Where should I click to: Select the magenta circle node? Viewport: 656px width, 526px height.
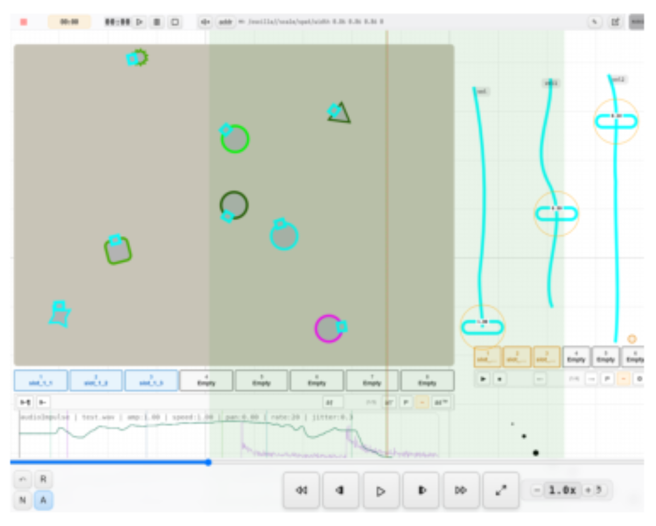tap(328, 329)
